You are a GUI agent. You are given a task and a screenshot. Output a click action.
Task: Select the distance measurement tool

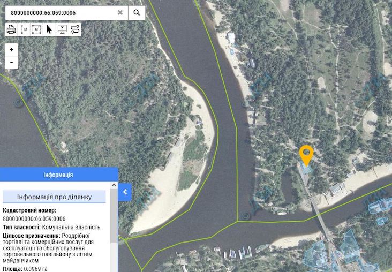coord(24,29)
